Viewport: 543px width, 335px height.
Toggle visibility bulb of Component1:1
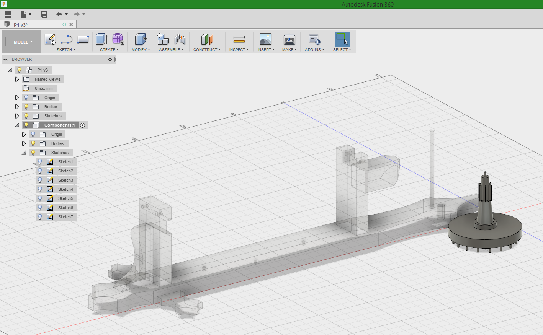click(26, 125)
